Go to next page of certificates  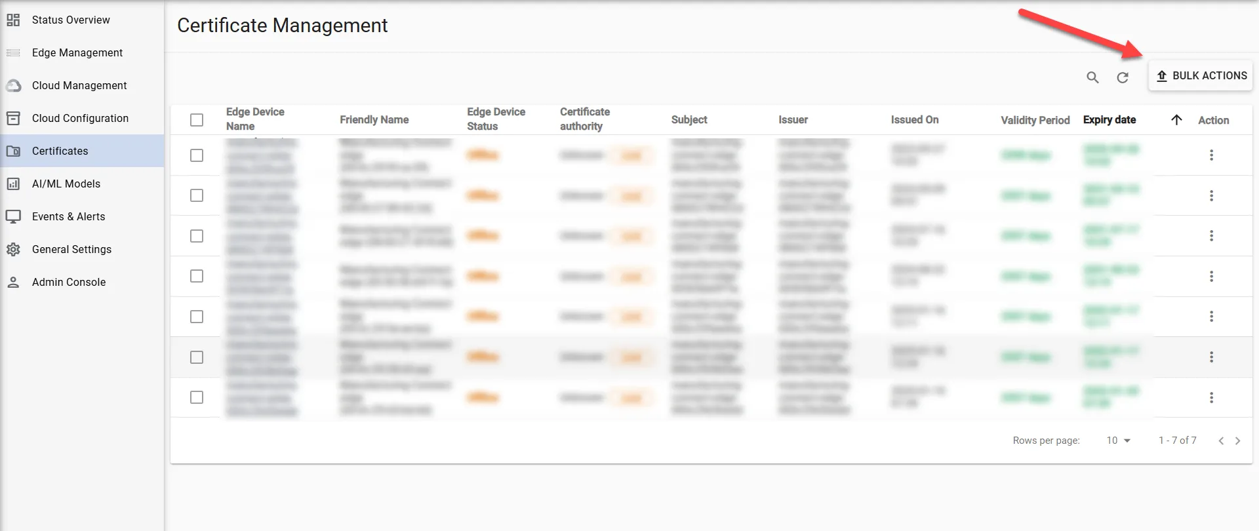tap(1238, 441)
